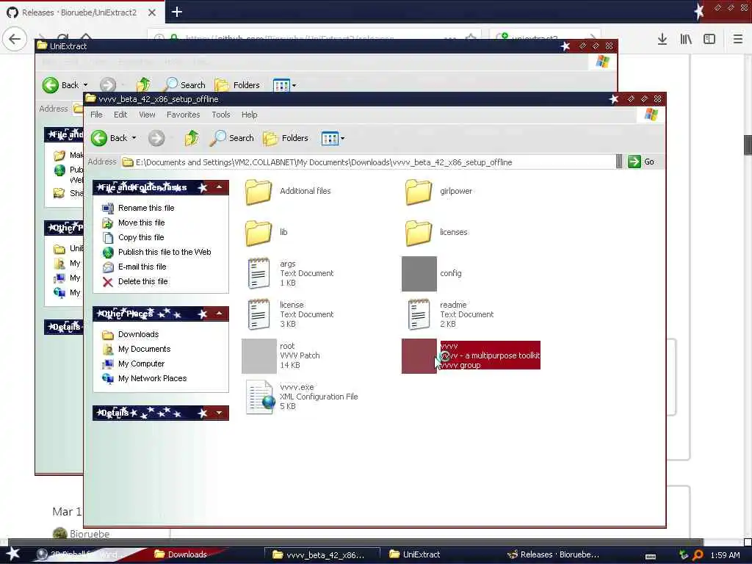Click the Start button star icon
This screenshot has height=564, width=752.
click(x=13, y=554)
